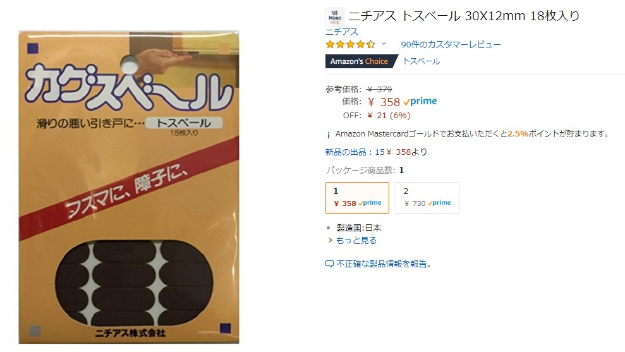Open the 90件のカスタマーレビュー link

[x=451, y=44]
